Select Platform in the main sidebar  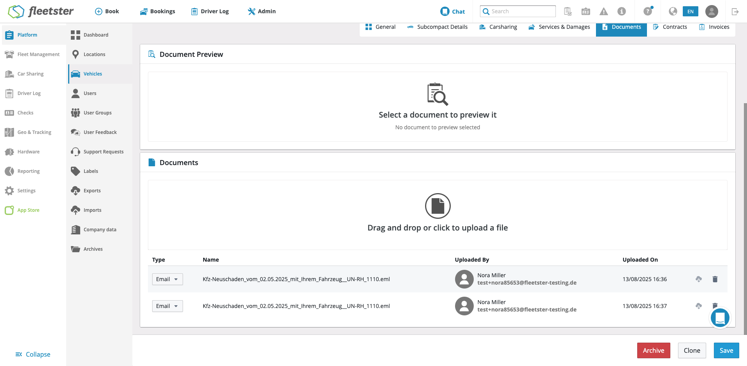(x=34, y=35)
